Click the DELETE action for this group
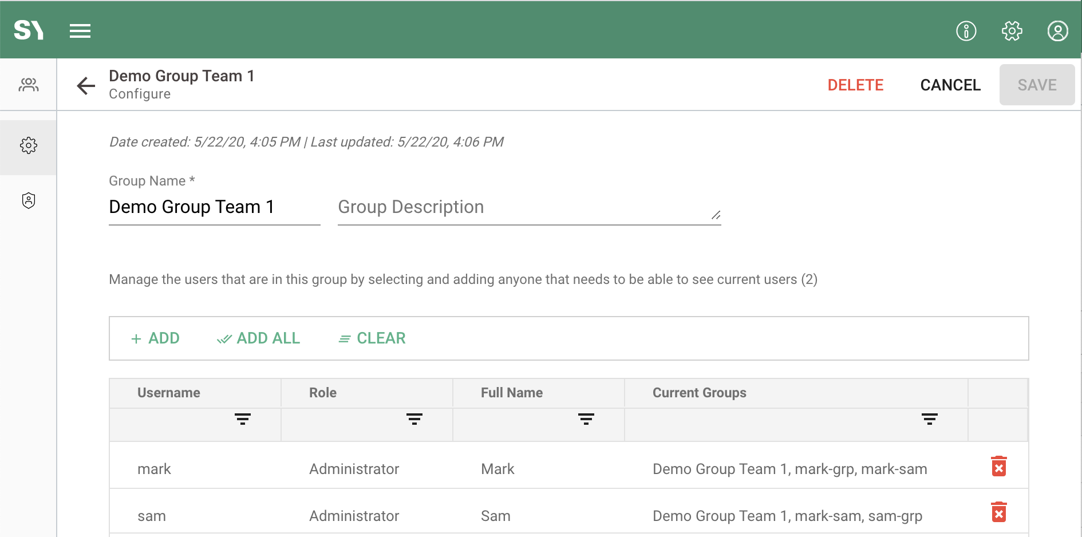This screenshot has height=537, width=1082. (855, 84)
